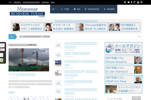Open title link of article dated 2014/11/25
The width and height of the screenshot is (151, 100).
point(78,81)
